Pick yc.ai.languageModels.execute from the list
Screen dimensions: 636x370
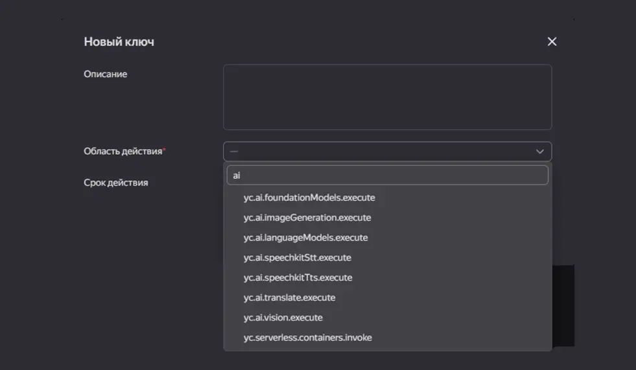[305, 238]
